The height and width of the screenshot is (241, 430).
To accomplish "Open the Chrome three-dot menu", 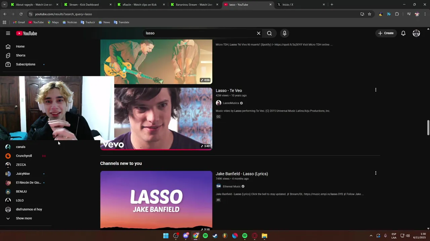I will [x=425, y=14].
